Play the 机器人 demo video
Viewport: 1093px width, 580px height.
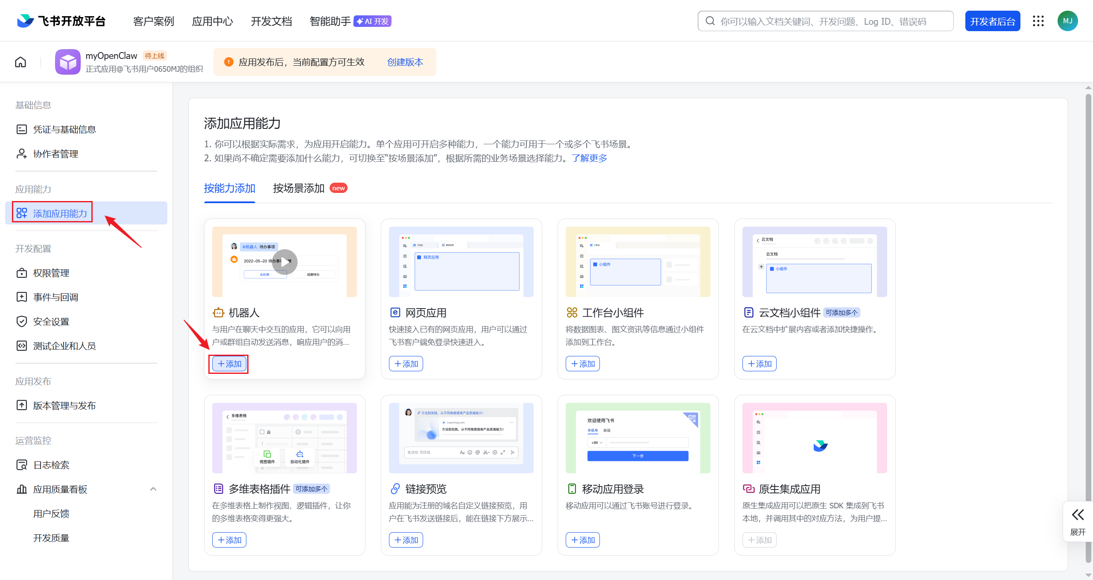point(285,262)
